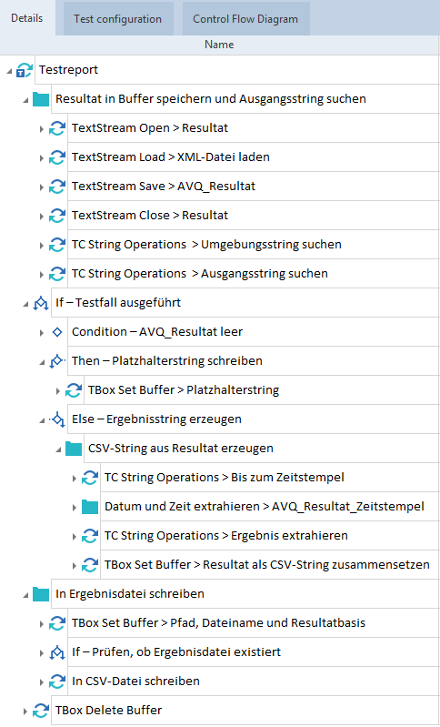440x727 pixels.
Task: Click the Datum und Zeit extrahieren folder icon
Action: (90, 507)
